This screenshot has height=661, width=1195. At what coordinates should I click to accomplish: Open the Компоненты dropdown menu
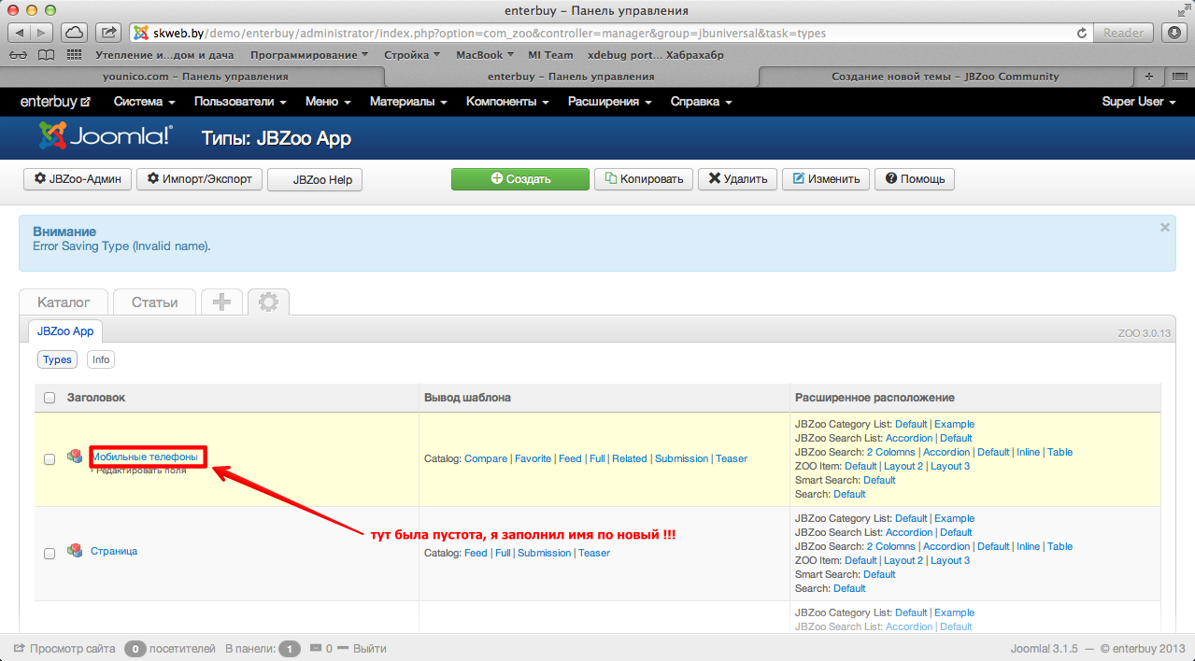tap(507, 102)
